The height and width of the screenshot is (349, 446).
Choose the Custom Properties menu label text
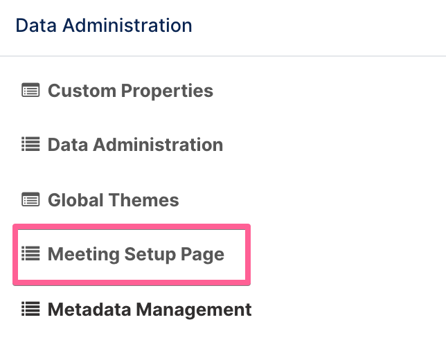131,91
